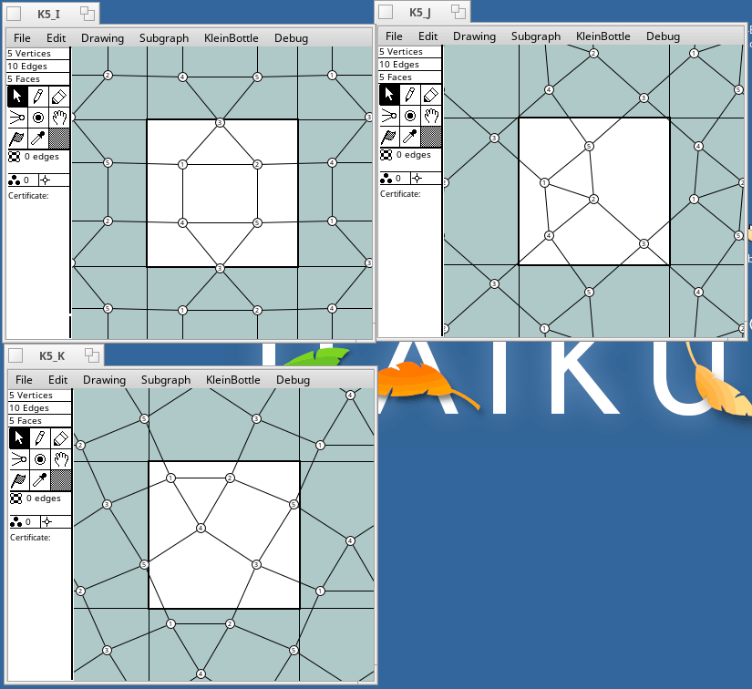Click vertex 2 at center of K5_J square

click(x=593, y=200)
